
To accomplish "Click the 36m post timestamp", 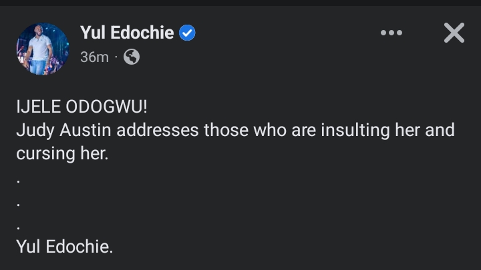I will click(94, 57).
